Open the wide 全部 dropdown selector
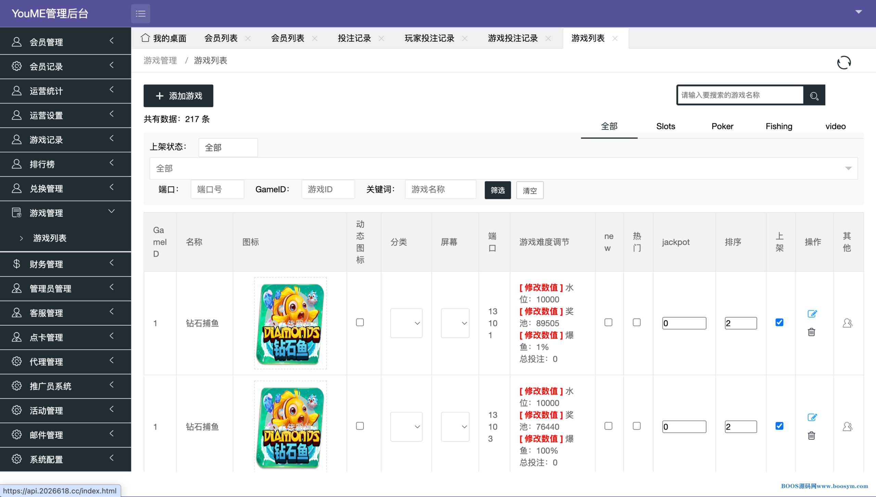 [x=503, y=168]
